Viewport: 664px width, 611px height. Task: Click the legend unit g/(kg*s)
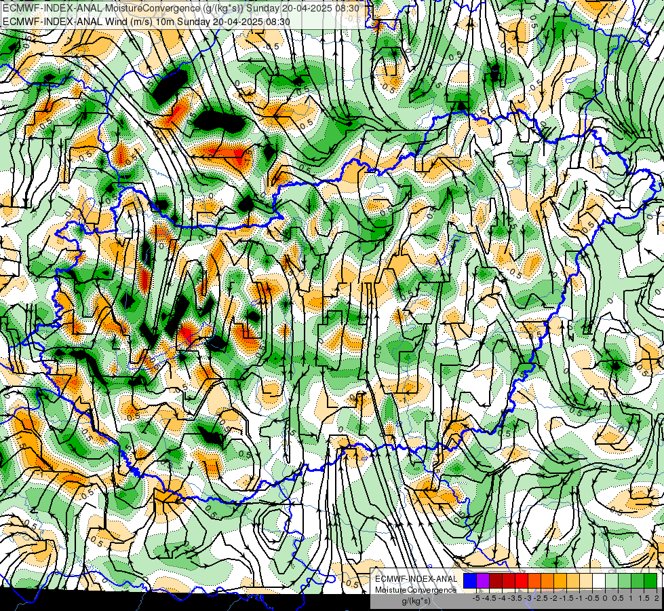416,601
